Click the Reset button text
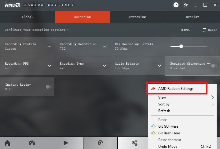Screen dimensions: 220x149 click(x=213, y=30)
